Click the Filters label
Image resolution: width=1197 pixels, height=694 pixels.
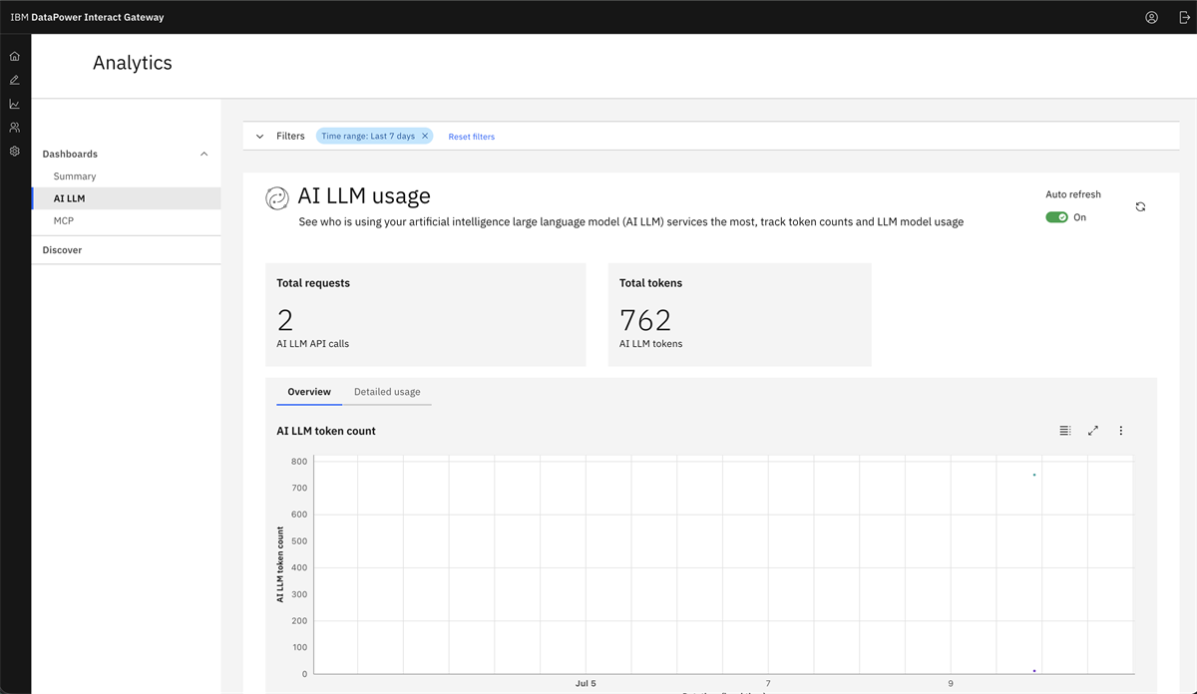tap(290, 136)
